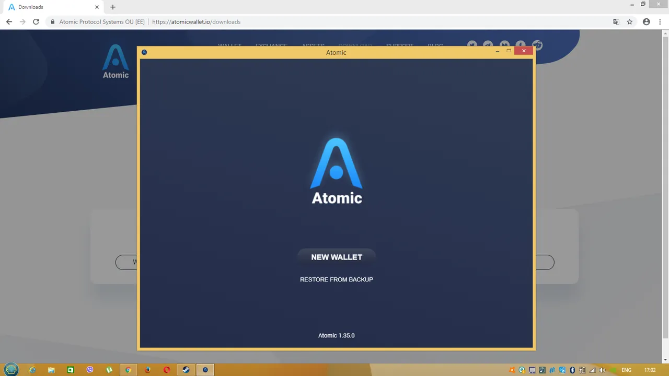Open Windows Start button
This screenshot has height=376, width=669.
(x=11, y=370)
